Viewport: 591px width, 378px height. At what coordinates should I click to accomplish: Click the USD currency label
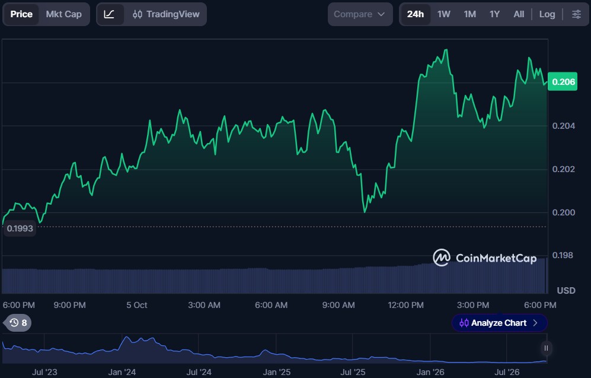pyautogui.click(x=566, y=291)
